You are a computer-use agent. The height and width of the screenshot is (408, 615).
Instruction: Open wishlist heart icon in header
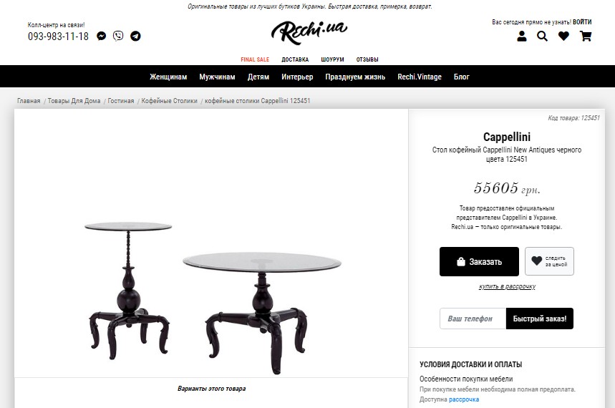point(563,36)
